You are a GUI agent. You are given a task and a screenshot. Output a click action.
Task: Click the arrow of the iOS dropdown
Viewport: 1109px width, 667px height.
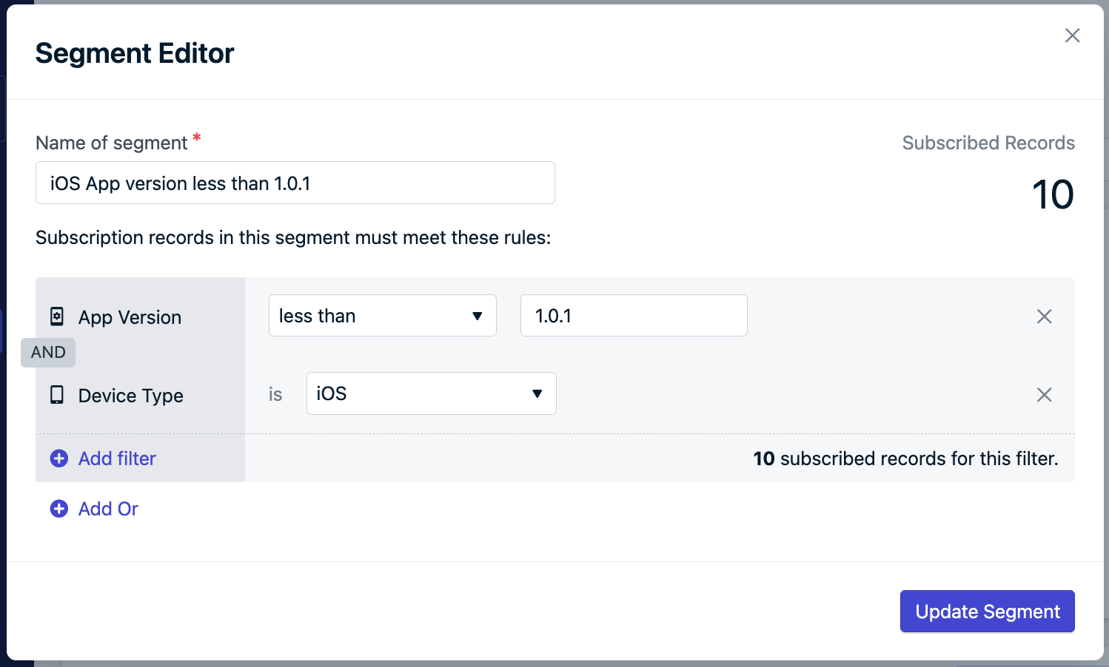tap(537, 394)
